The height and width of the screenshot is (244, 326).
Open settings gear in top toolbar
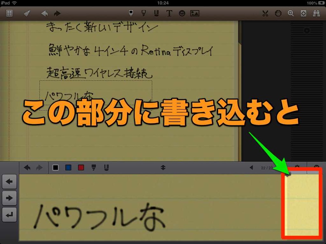304,13
